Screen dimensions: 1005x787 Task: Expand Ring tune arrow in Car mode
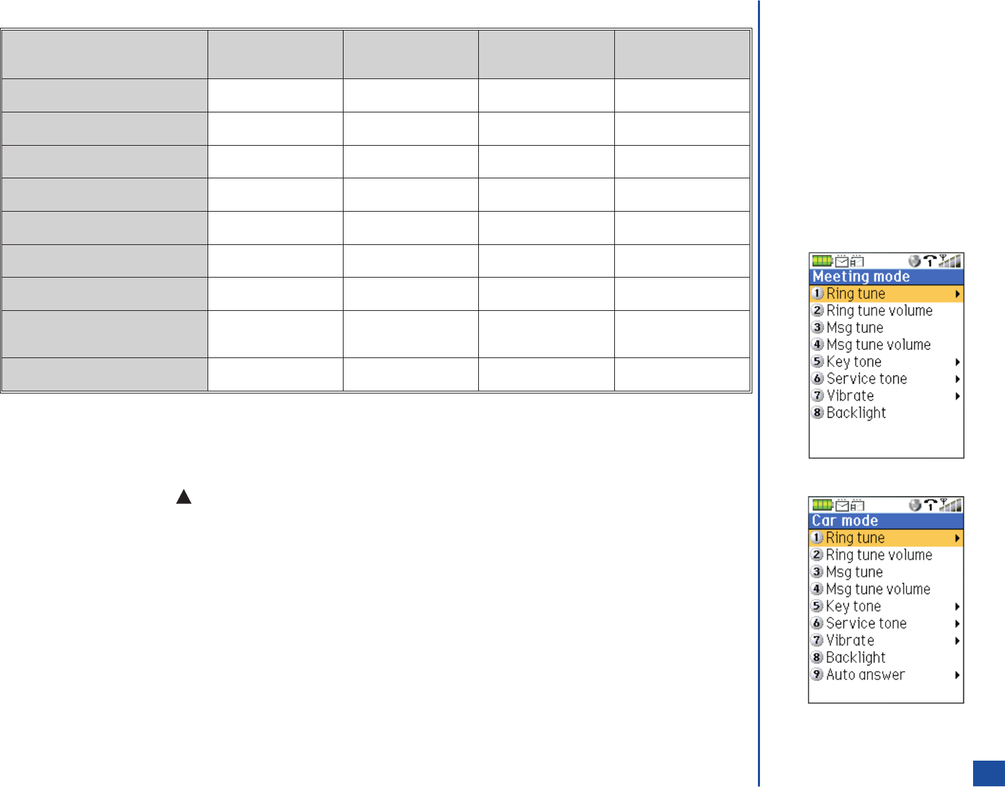[957, 539]
